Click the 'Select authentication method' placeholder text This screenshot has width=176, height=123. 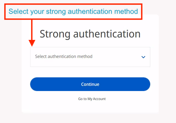(x=64, y=57)
